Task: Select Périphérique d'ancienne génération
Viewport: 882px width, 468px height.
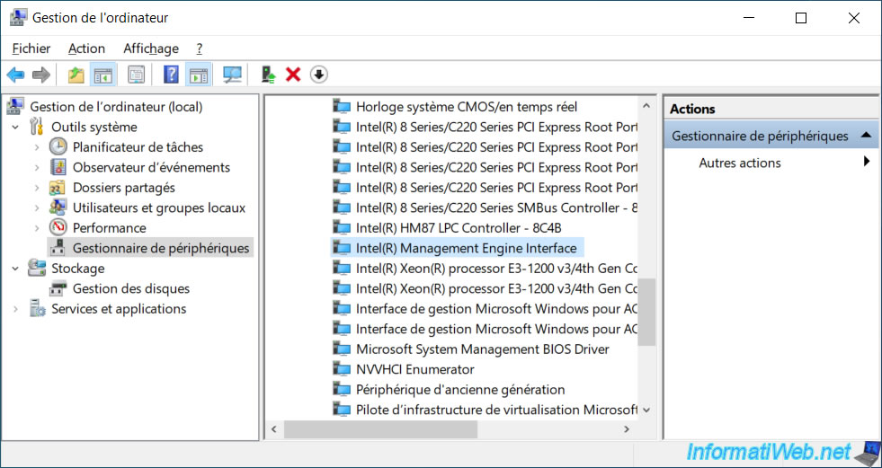Action: (x=460, y=390)
